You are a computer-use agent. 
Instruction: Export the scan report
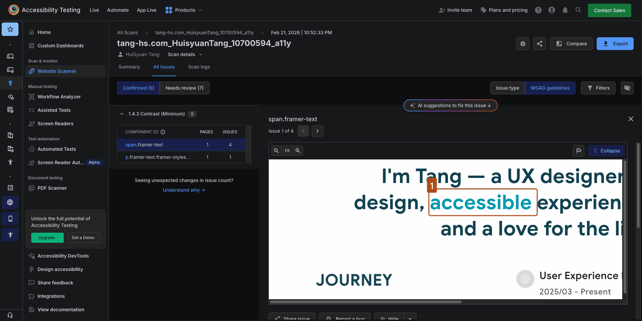(615, 44)
